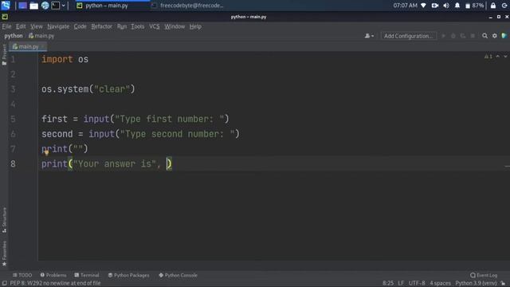Launch the web browser from the taskbar
Screen dimensions: 510x287
coord(45,6)
